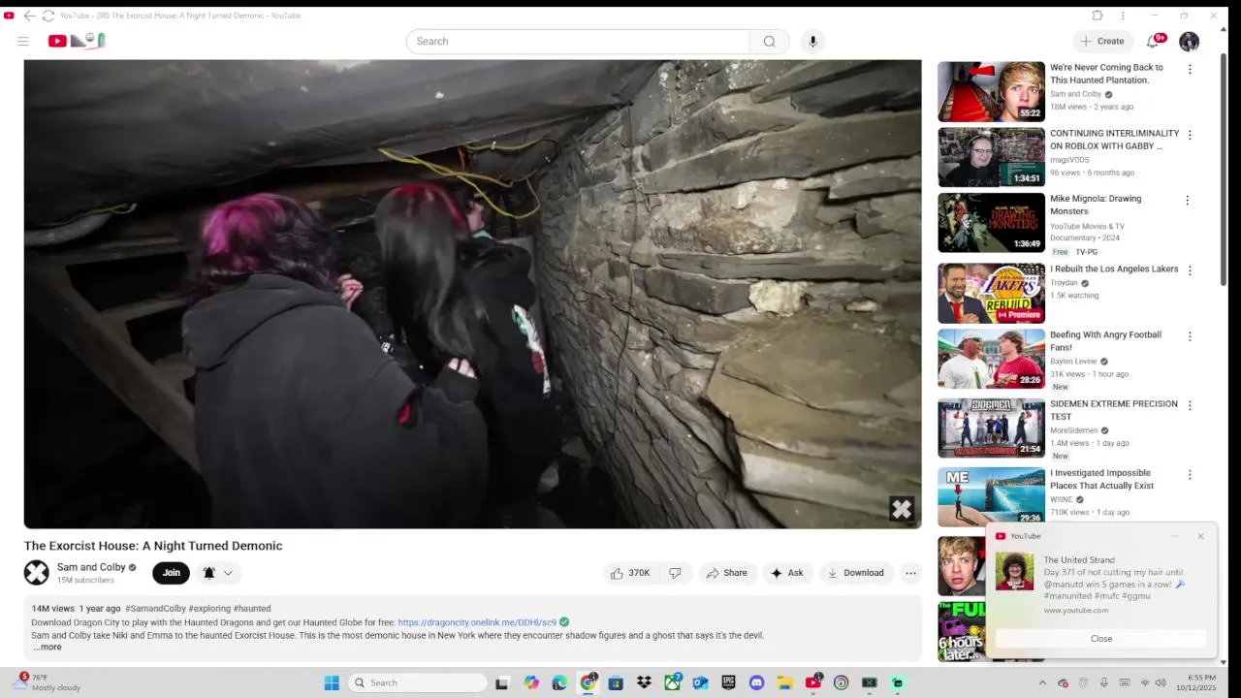Open the YouTube hamburger guide menu
Image resolution: width=1241 pixels, height=698 pixels.
coord(22,41)
